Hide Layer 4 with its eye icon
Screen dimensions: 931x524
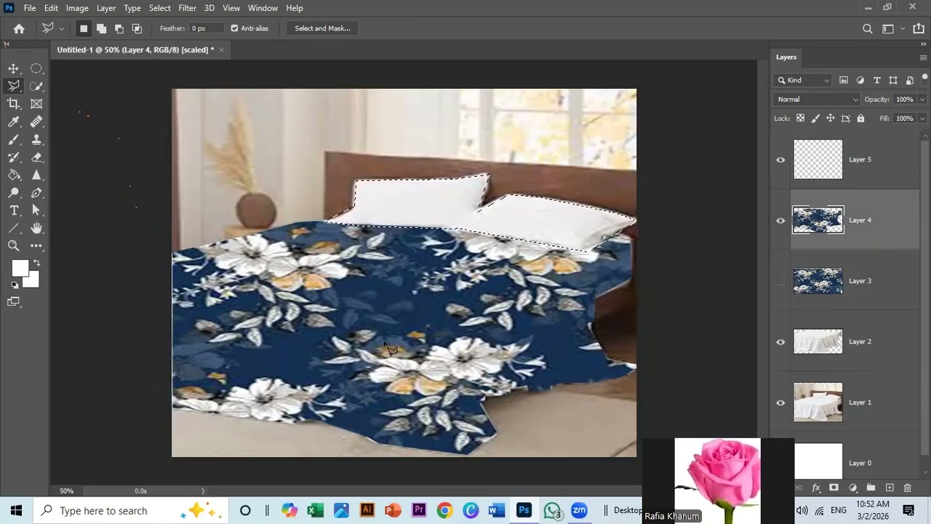click(x=780, y=221)
